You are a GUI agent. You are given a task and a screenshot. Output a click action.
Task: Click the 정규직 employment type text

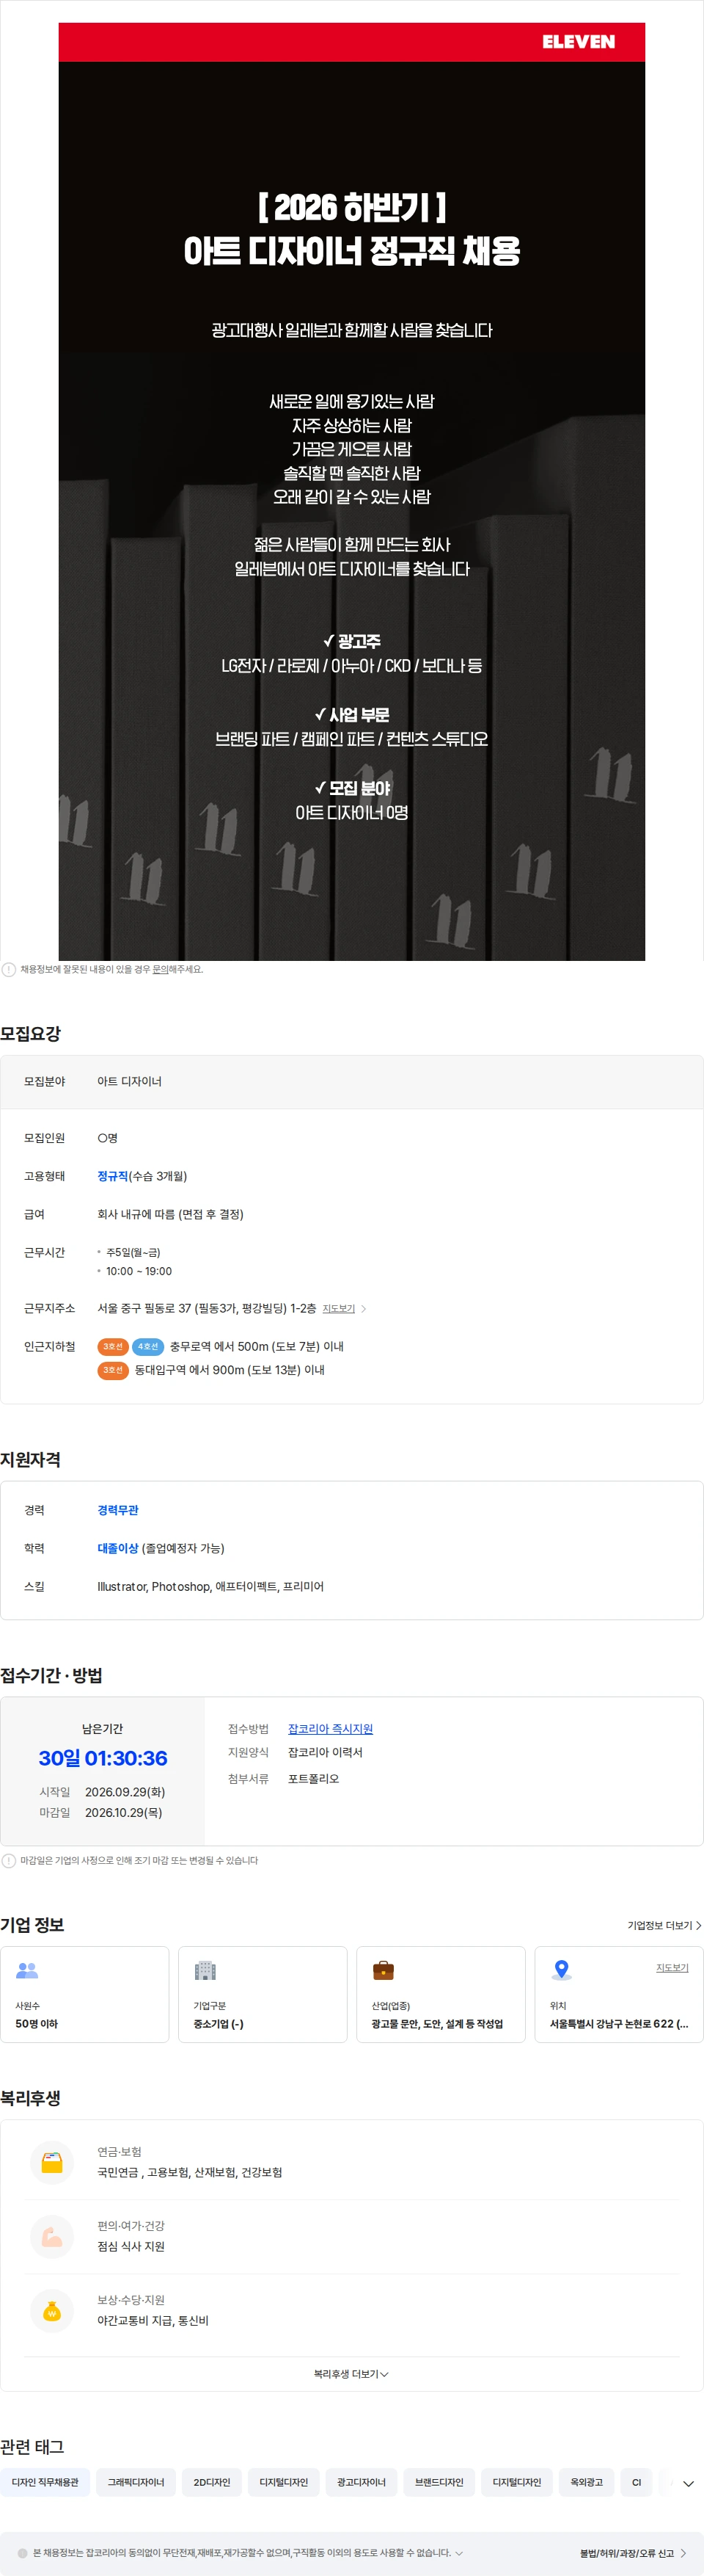point(113,1176)
